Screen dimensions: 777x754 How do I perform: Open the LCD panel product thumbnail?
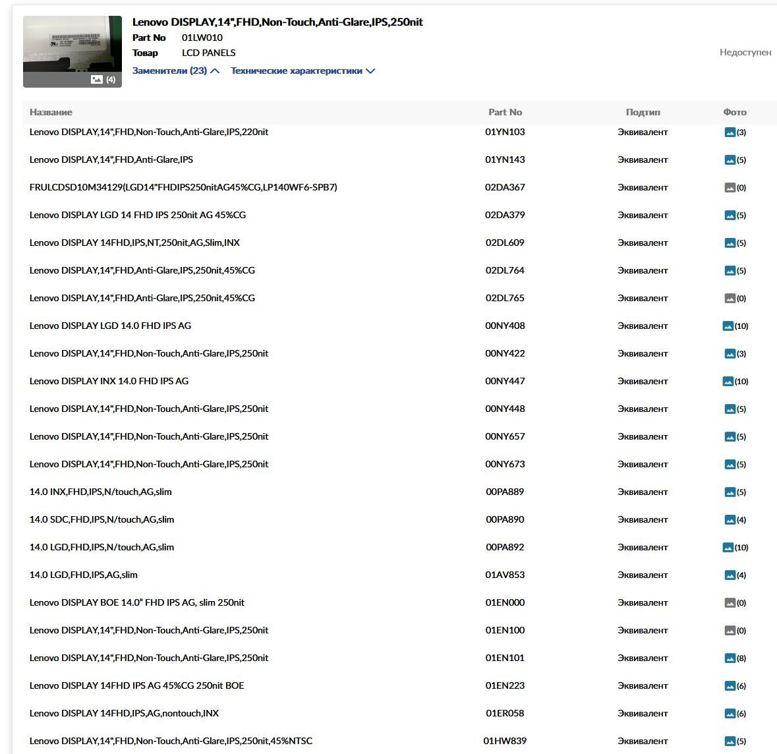click(72, 51)
